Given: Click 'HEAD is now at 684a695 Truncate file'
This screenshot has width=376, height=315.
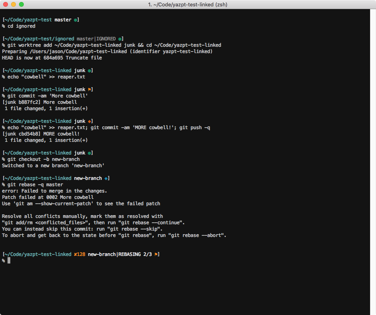Looking at the screenshot, I should coord(52,58).
